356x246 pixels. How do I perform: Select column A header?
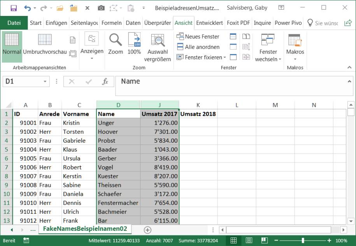[25, 105]
